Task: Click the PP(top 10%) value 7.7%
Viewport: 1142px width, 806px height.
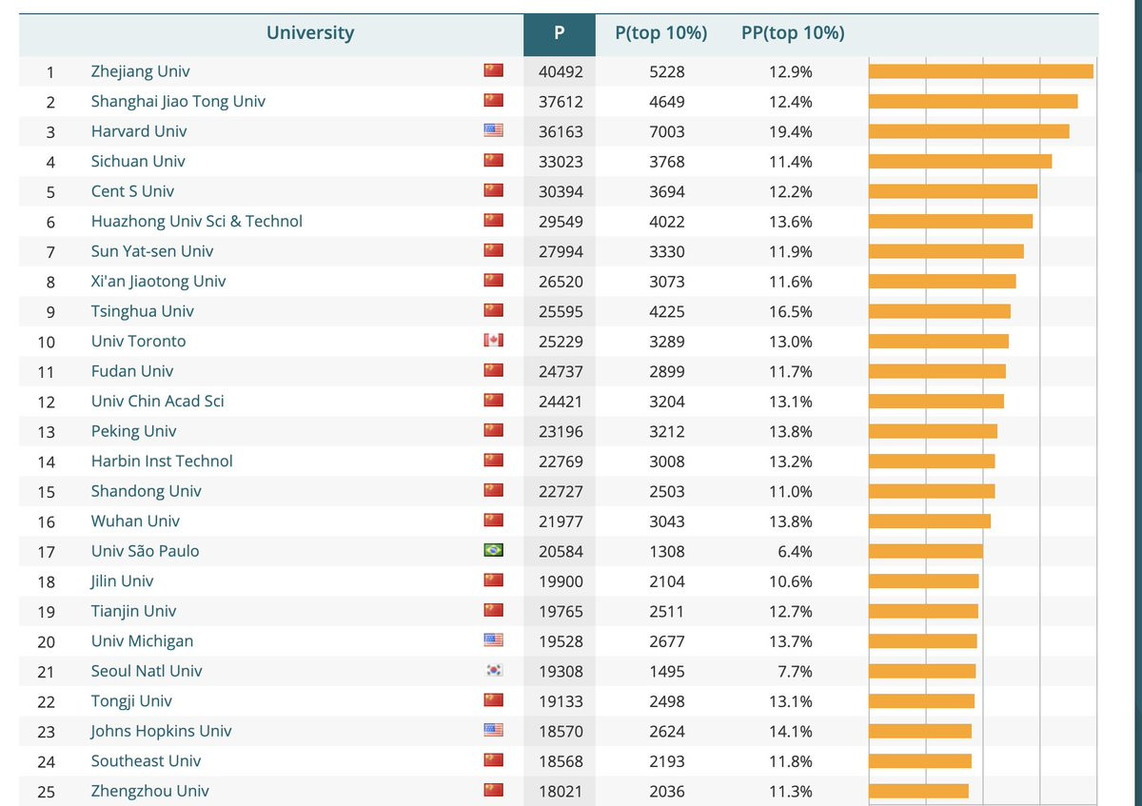Action: click(x=795, y=671)
